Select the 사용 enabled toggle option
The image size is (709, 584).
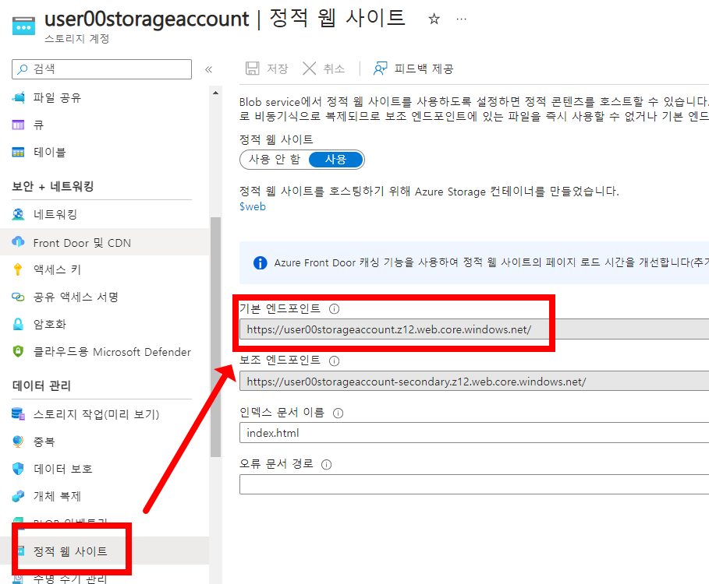335,160
